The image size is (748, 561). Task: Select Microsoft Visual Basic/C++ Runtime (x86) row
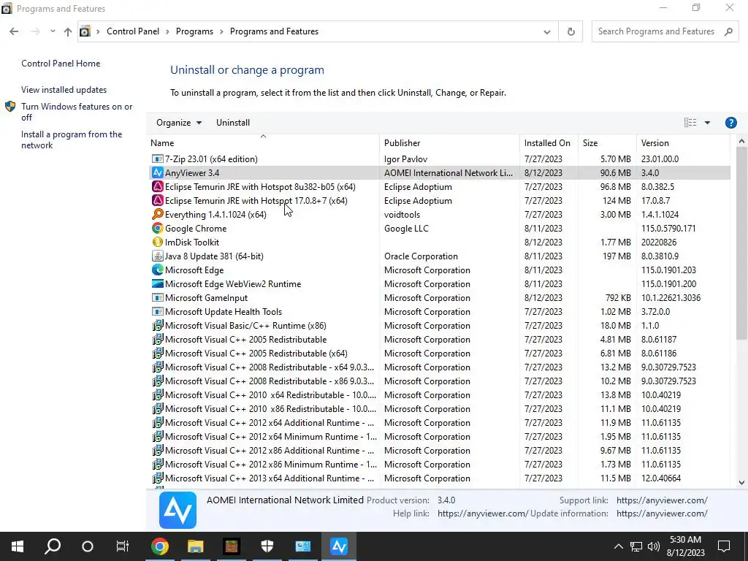(x=439, y=326)
